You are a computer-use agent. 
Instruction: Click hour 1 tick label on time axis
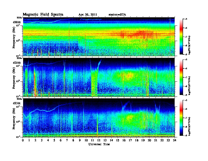[29, 140]
